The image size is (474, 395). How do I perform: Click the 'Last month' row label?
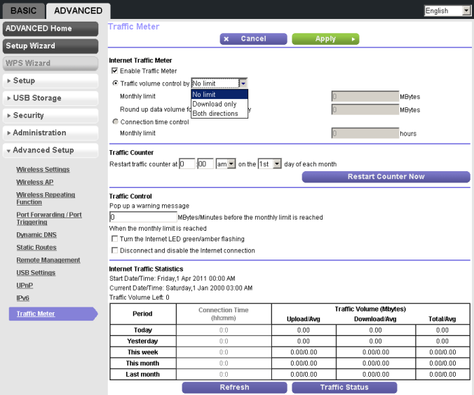142,375
